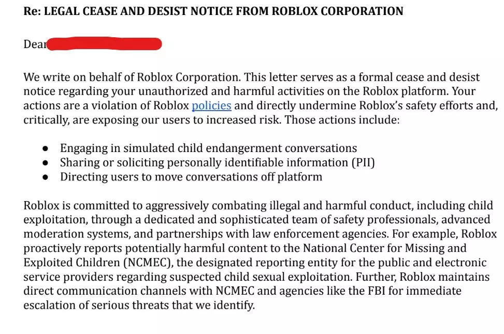This screenshot has height=334, width=504.
Task: Click the word 'FBI' in last paragraph
Action: (375, 291)
